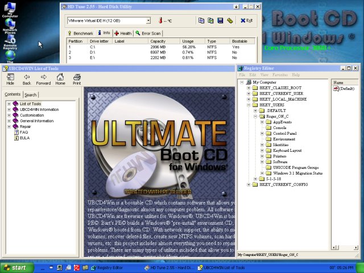The image size is (364, 273).
Task: Print the current help topic
Action: [77, 79]
